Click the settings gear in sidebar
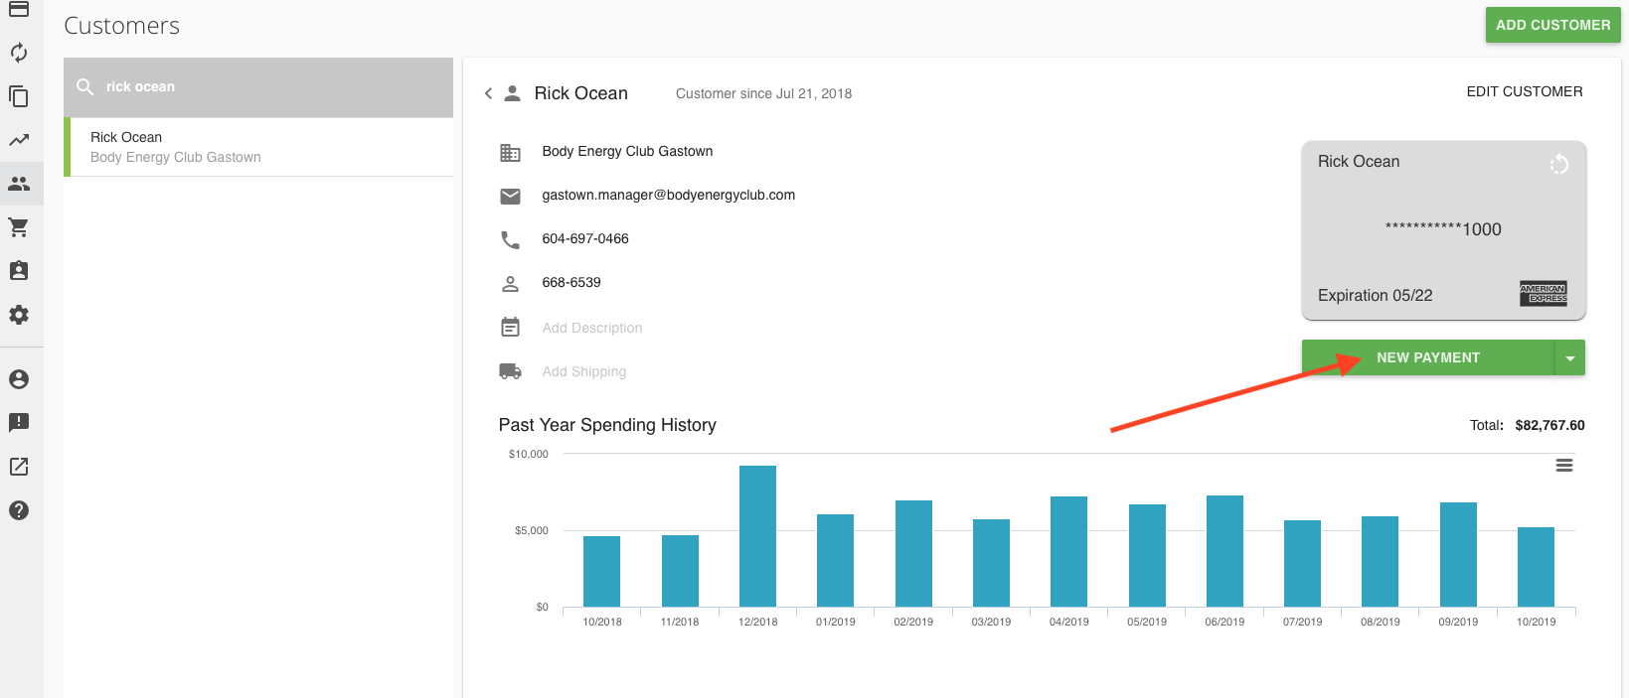 pyautogui.click(x=19, y=315)
